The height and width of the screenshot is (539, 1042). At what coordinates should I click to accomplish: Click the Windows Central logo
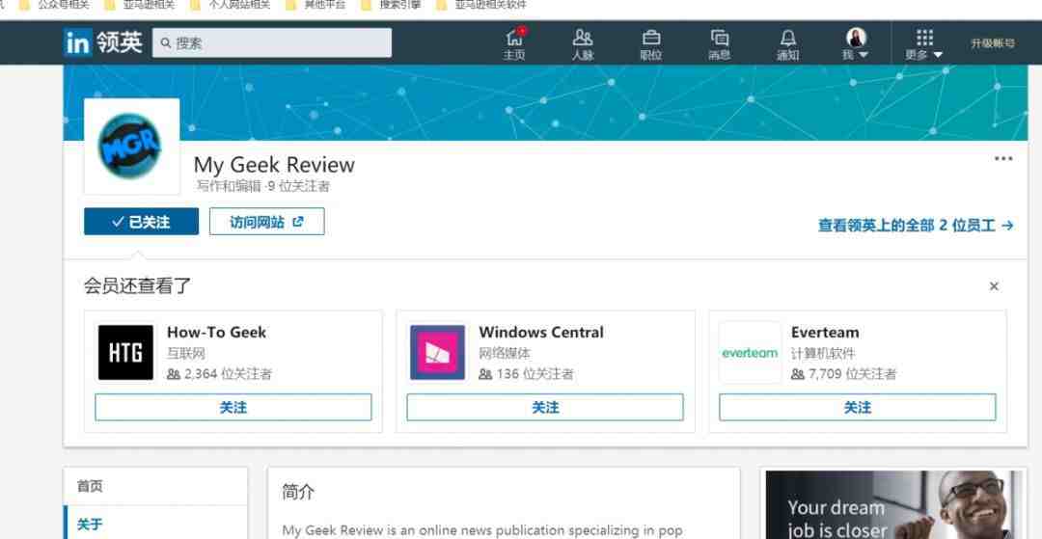[x=437, y=353]
